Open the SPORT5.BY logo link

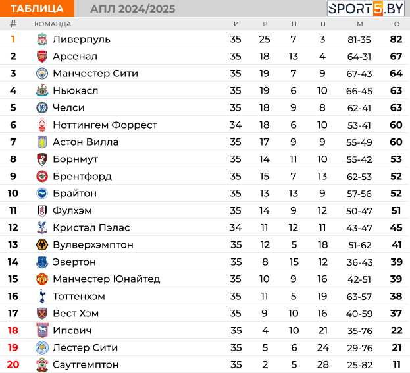(x=366, y=9)
